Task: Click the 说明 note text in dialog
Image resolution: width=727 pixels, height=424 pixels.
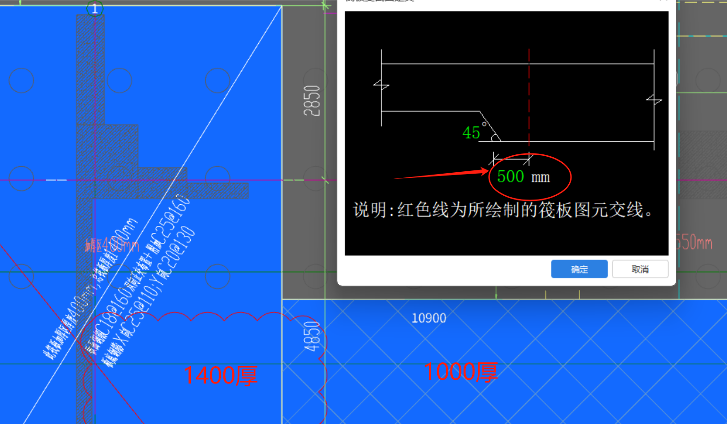Action: tap(503, 209)
